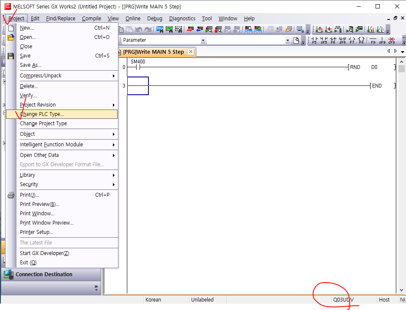Select Save As... in Project menu

(62, 65)
